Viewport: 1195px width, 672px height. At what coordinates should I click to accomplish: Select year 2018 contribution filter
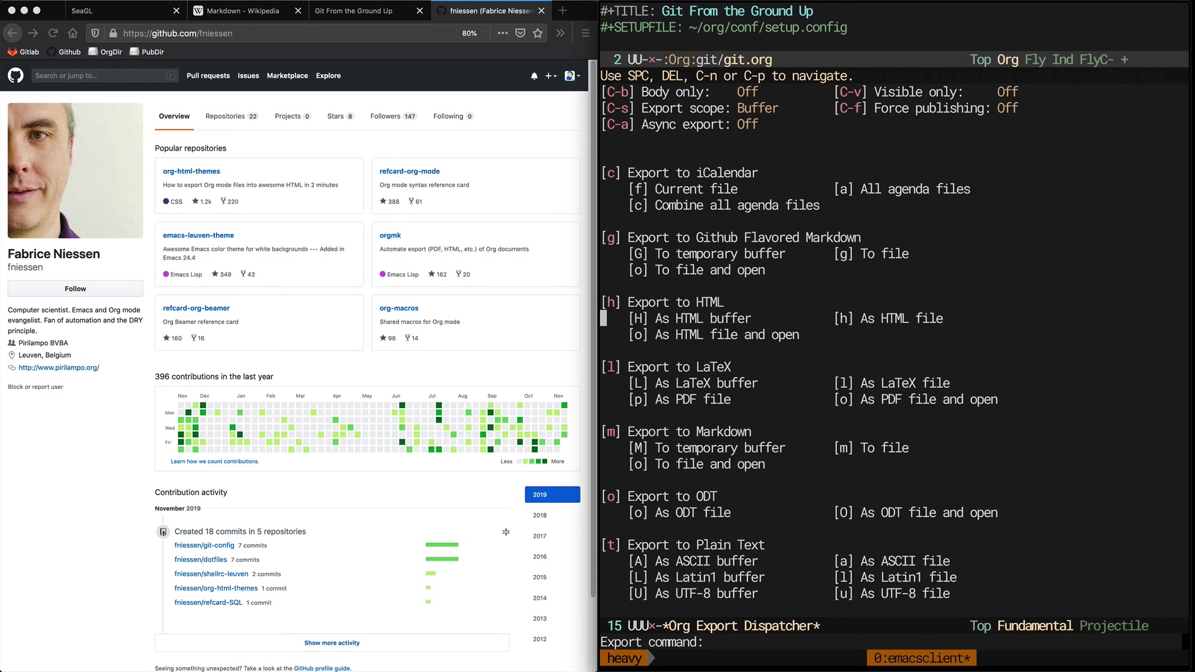pyautogui.click(x=540, y=515)
